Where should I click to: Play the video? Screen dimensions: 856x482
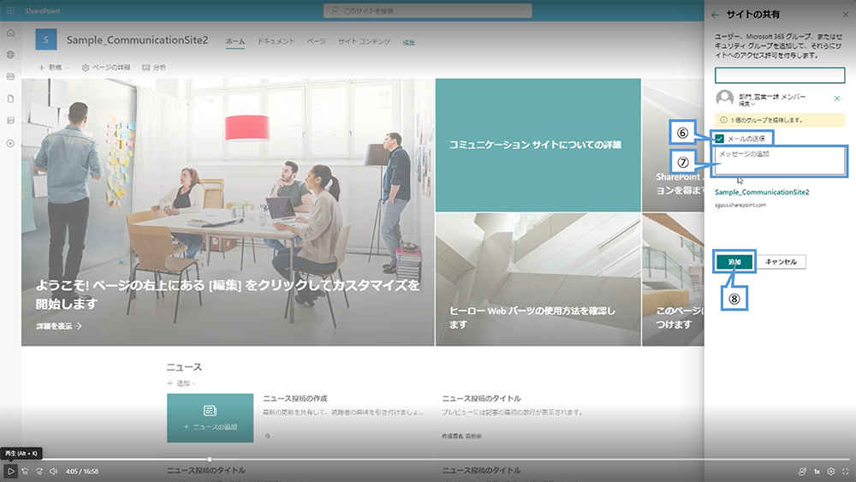10,471
